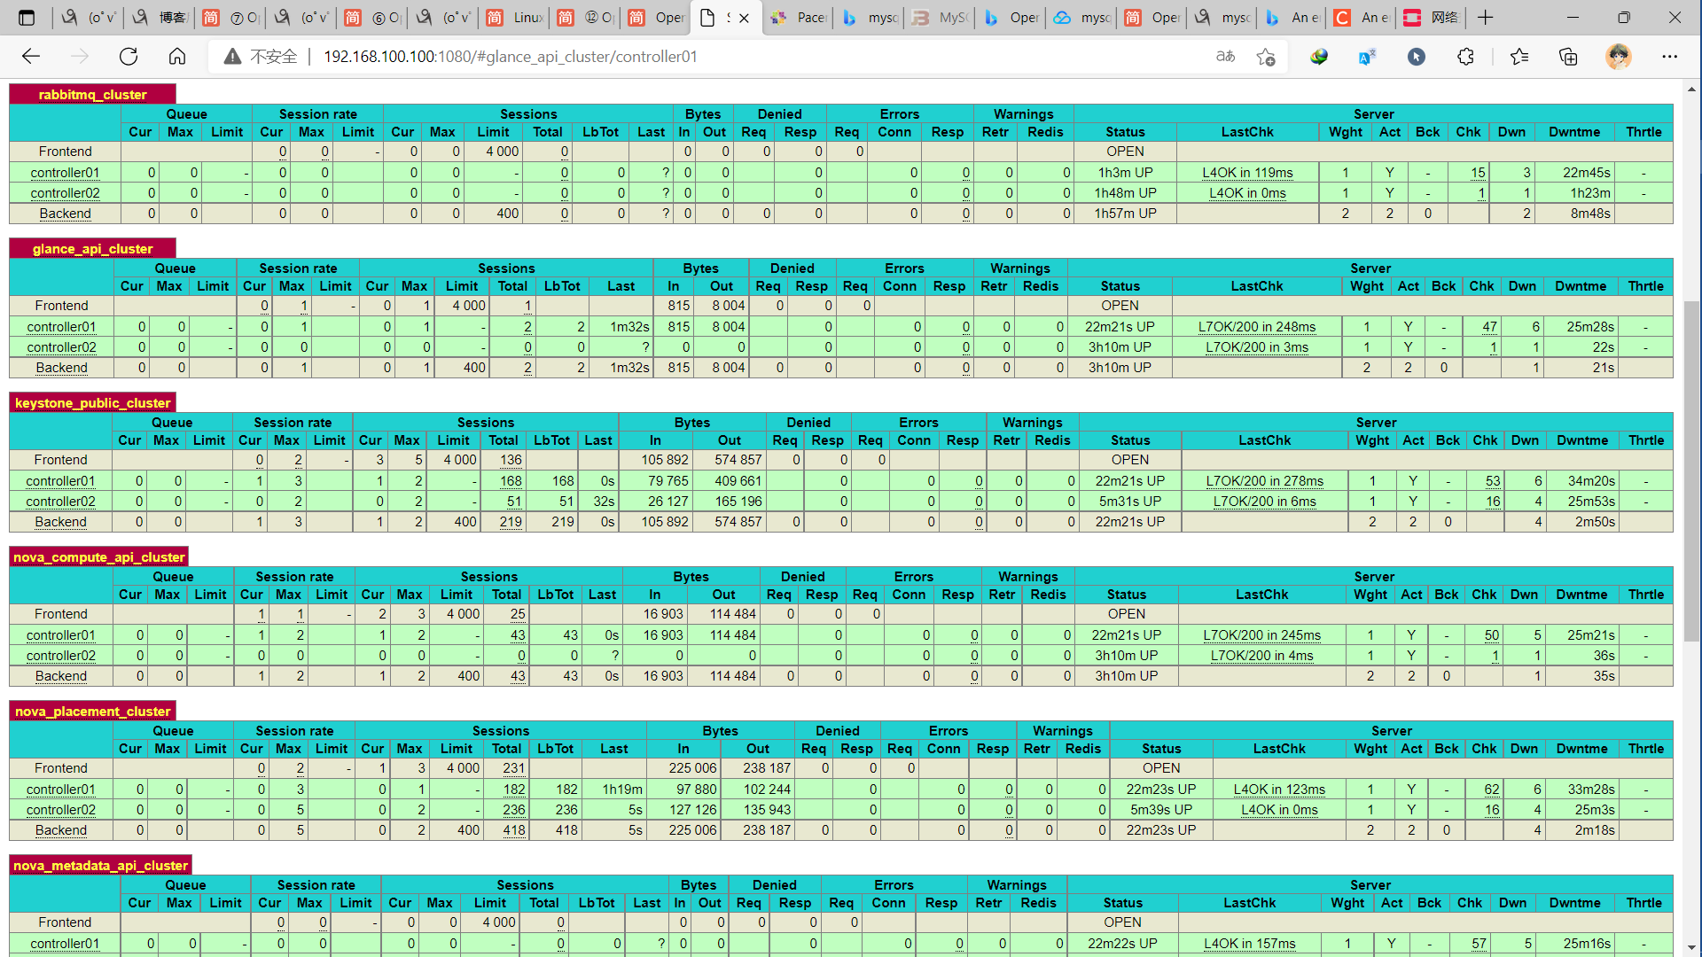This screenshot has height=957, width=1702.
Task: Click the glance_api_cluster heading link
Action: (x=92, y=249)
